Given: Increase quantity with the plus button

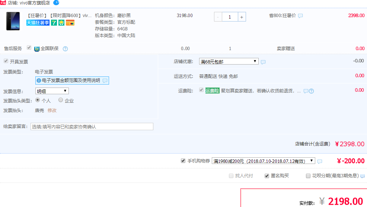Looking at the screenshot, I should point(242,17).
